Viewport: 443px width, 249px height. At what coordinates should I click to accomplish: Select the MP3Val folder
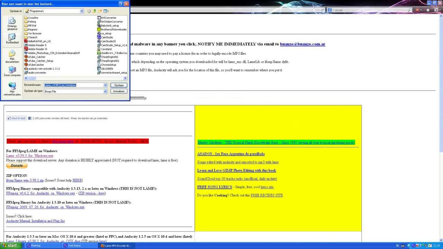coord(30,26)
